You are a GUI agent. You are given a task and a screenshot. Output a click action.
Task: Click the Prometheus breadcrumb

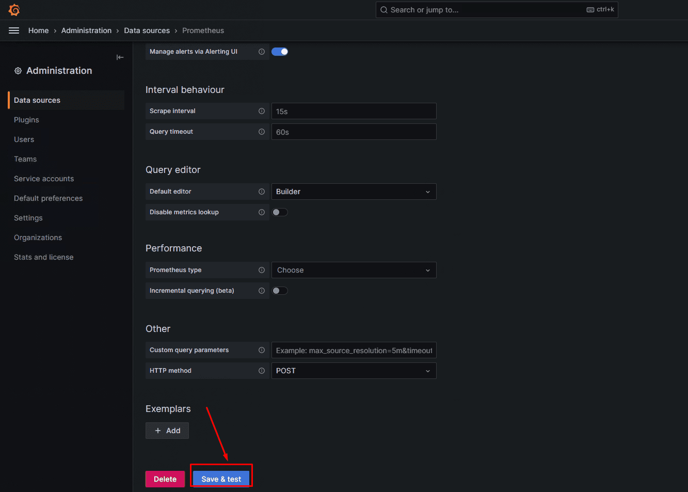pos(203,30)
